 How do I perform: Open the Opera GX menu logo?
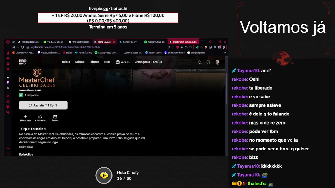[8, 42]
